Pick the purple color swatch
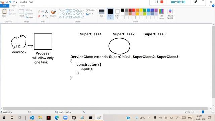215x121 pixels. click(x=156, y=10)
